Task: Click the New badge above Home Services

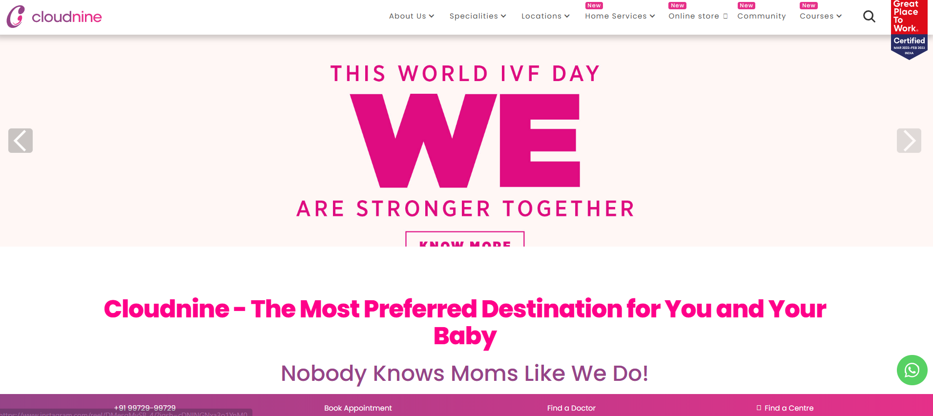Action: click(594, 5)
